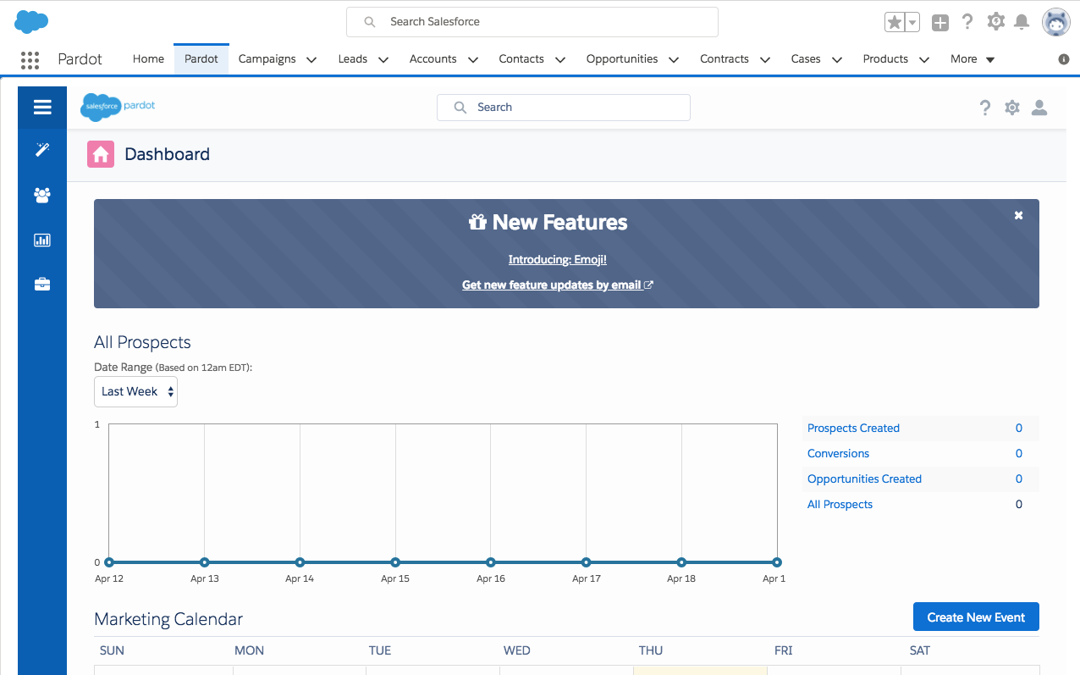Open the Campaigns tab

pyautogui.click(x=267, y=59)
